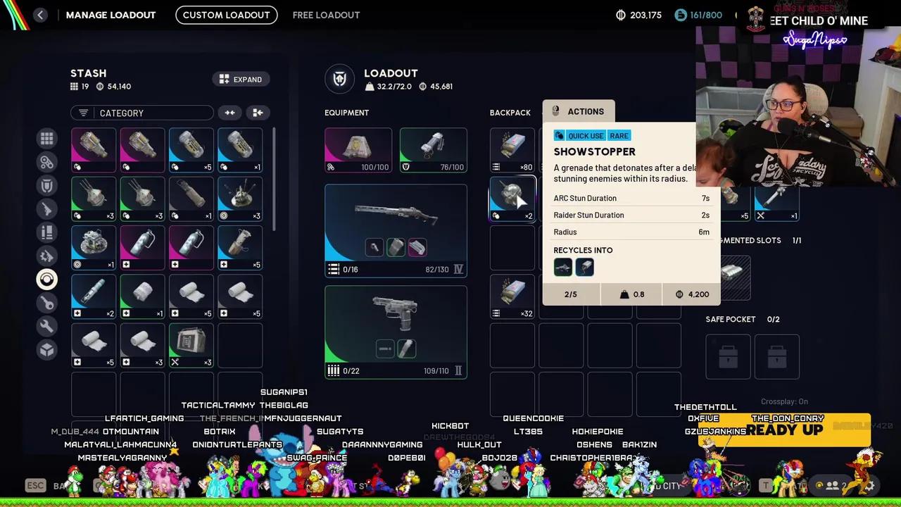
Task: Click the stash value 54,140
Action: [113, 87]
